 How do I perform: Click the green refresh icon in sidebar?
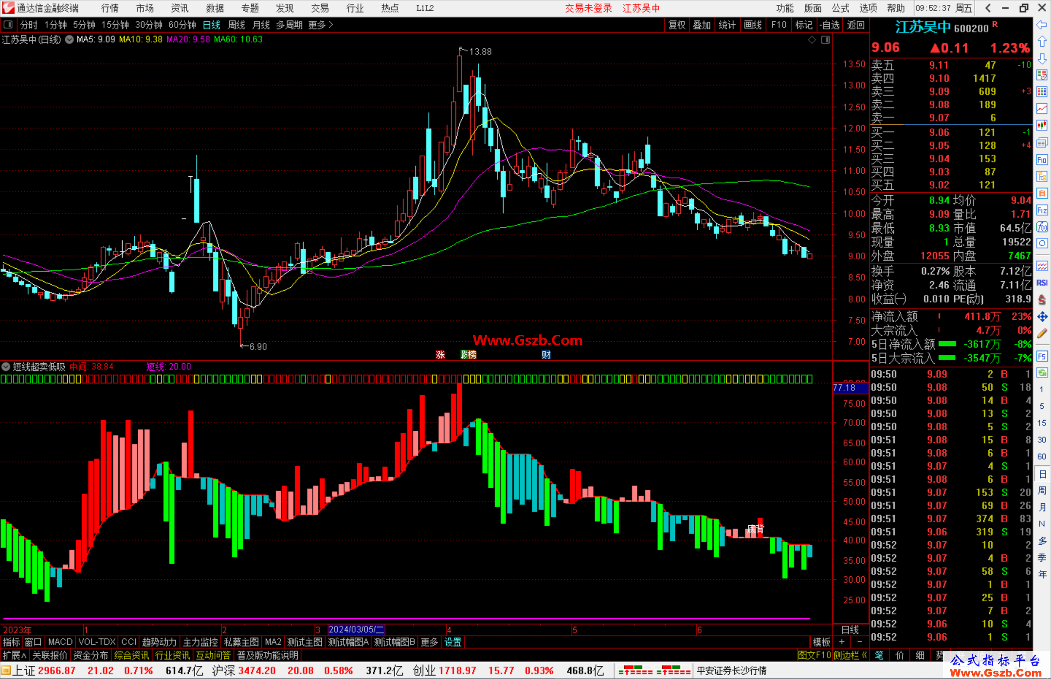[x=1042, y=373]
